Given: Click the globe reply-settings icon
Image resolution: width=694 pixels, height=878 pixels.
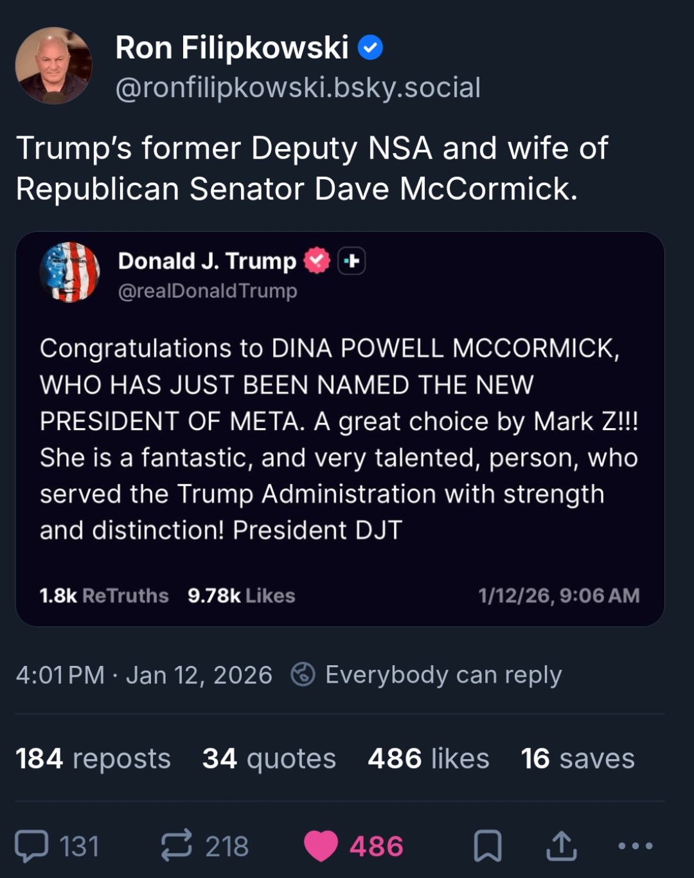Looking at the screenshot, I should pyautogui.click(x=303, y=674).
